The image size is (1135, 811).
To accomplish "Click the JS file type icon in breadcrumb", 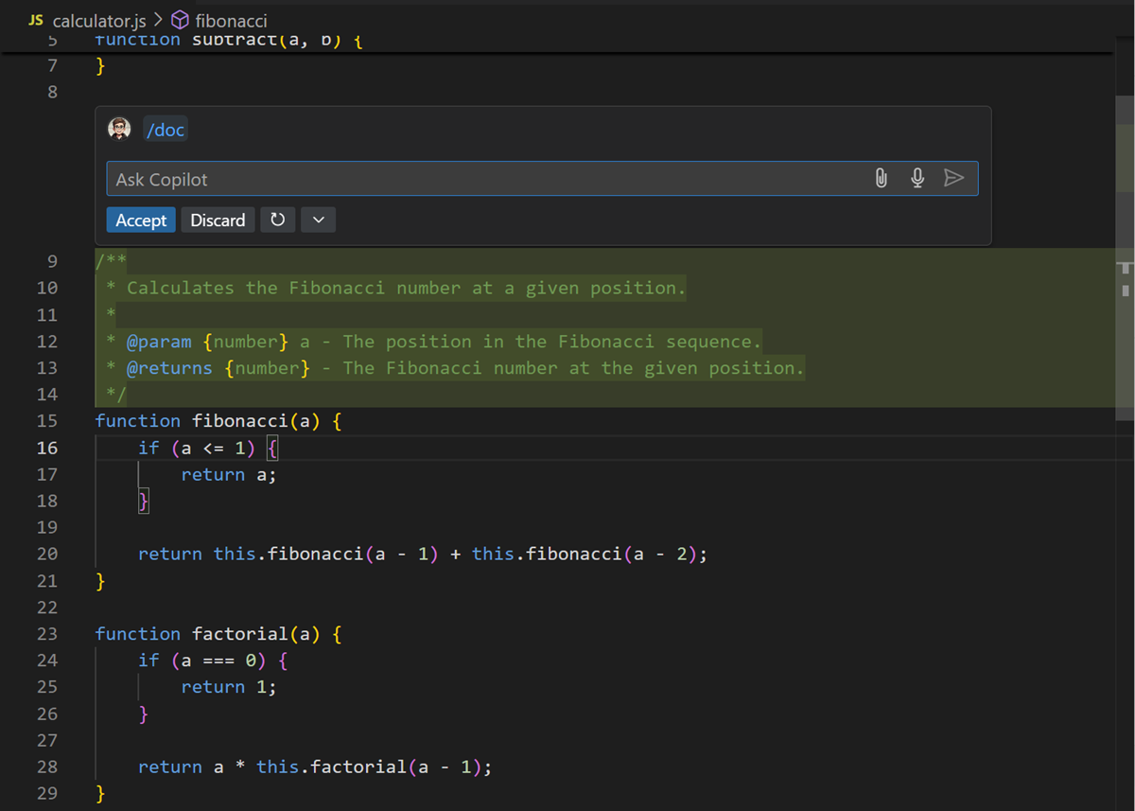I will click(36, 20).
